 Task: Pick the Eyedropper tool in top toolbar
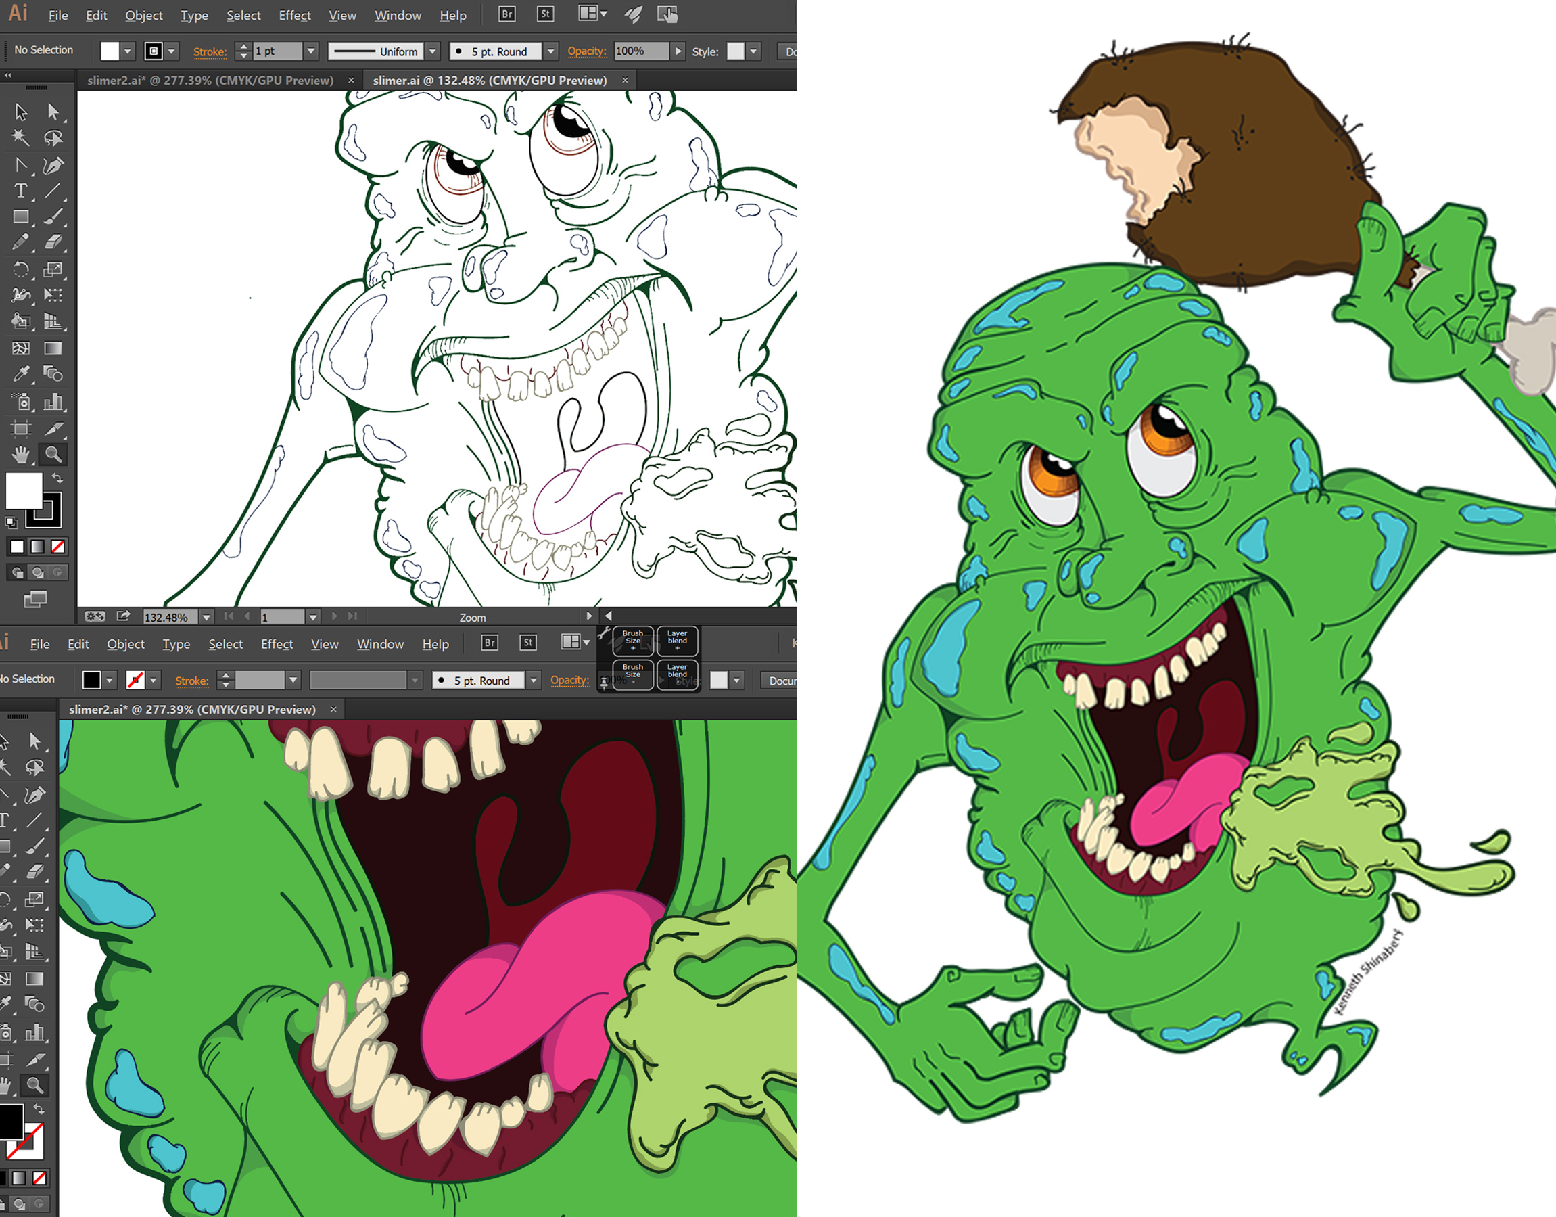(x=21, y=374)
